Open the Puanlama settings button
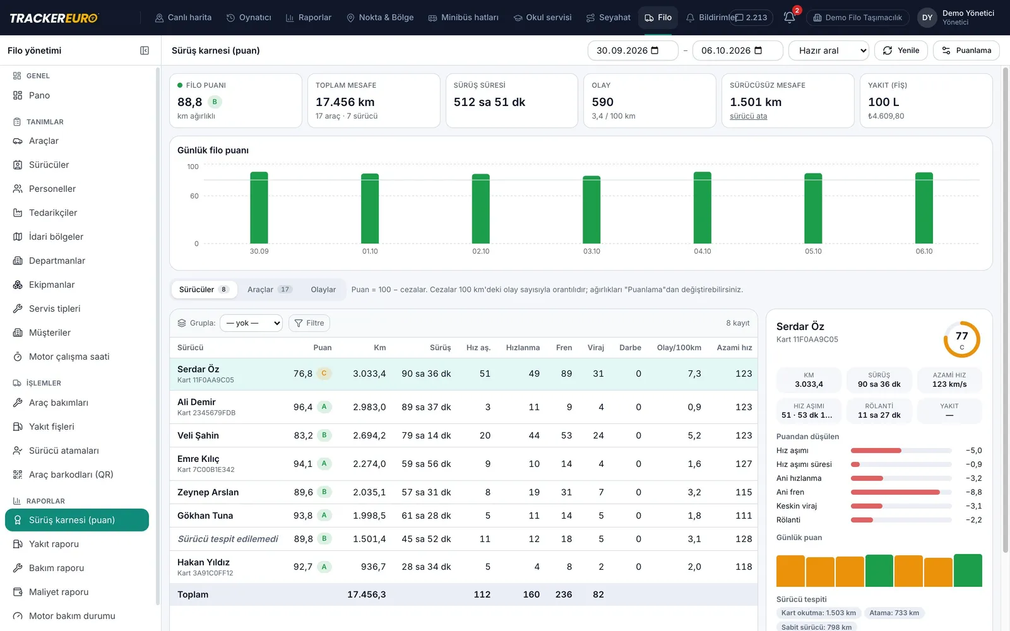The image size is (1010, 631). (966, 50)
